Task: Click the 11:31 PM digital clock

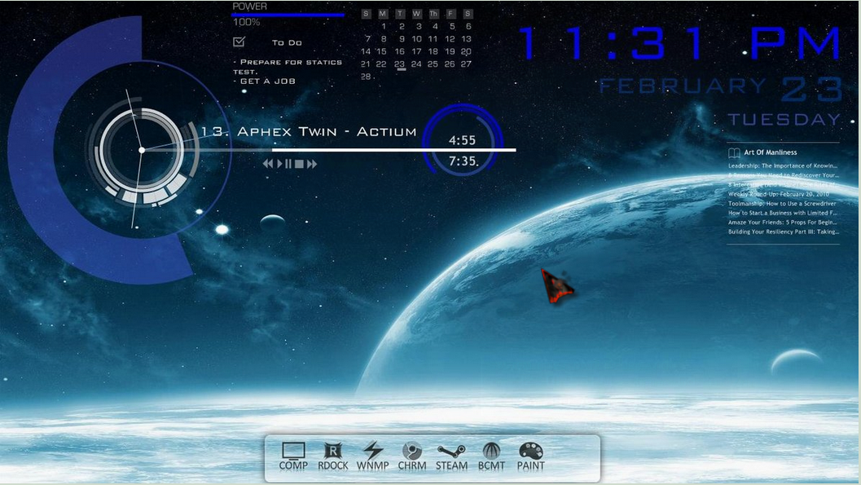Action: tap(679, 43)
